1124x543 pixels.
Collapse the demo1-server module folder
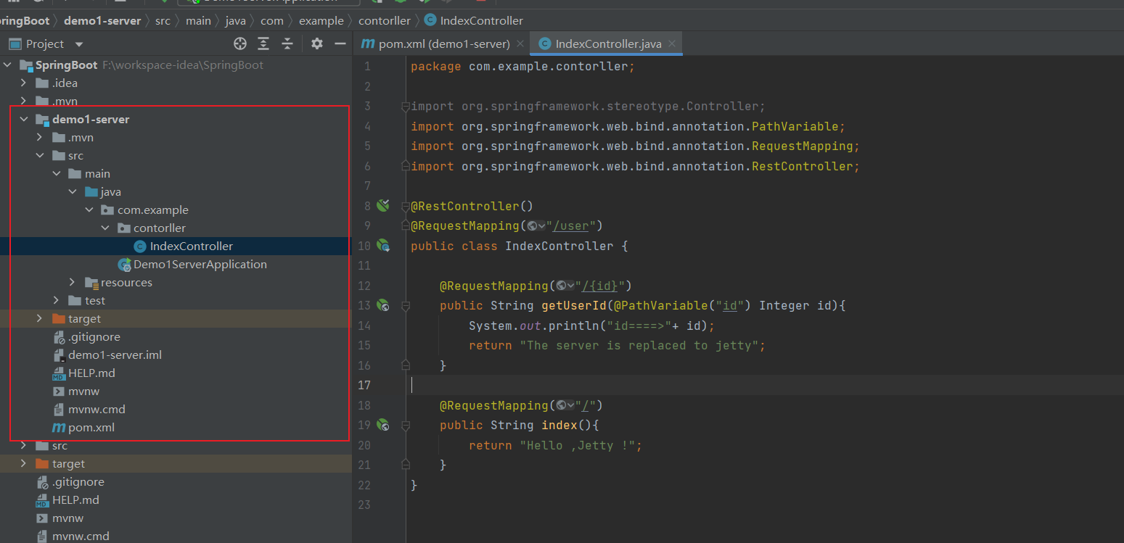[24, 120]
